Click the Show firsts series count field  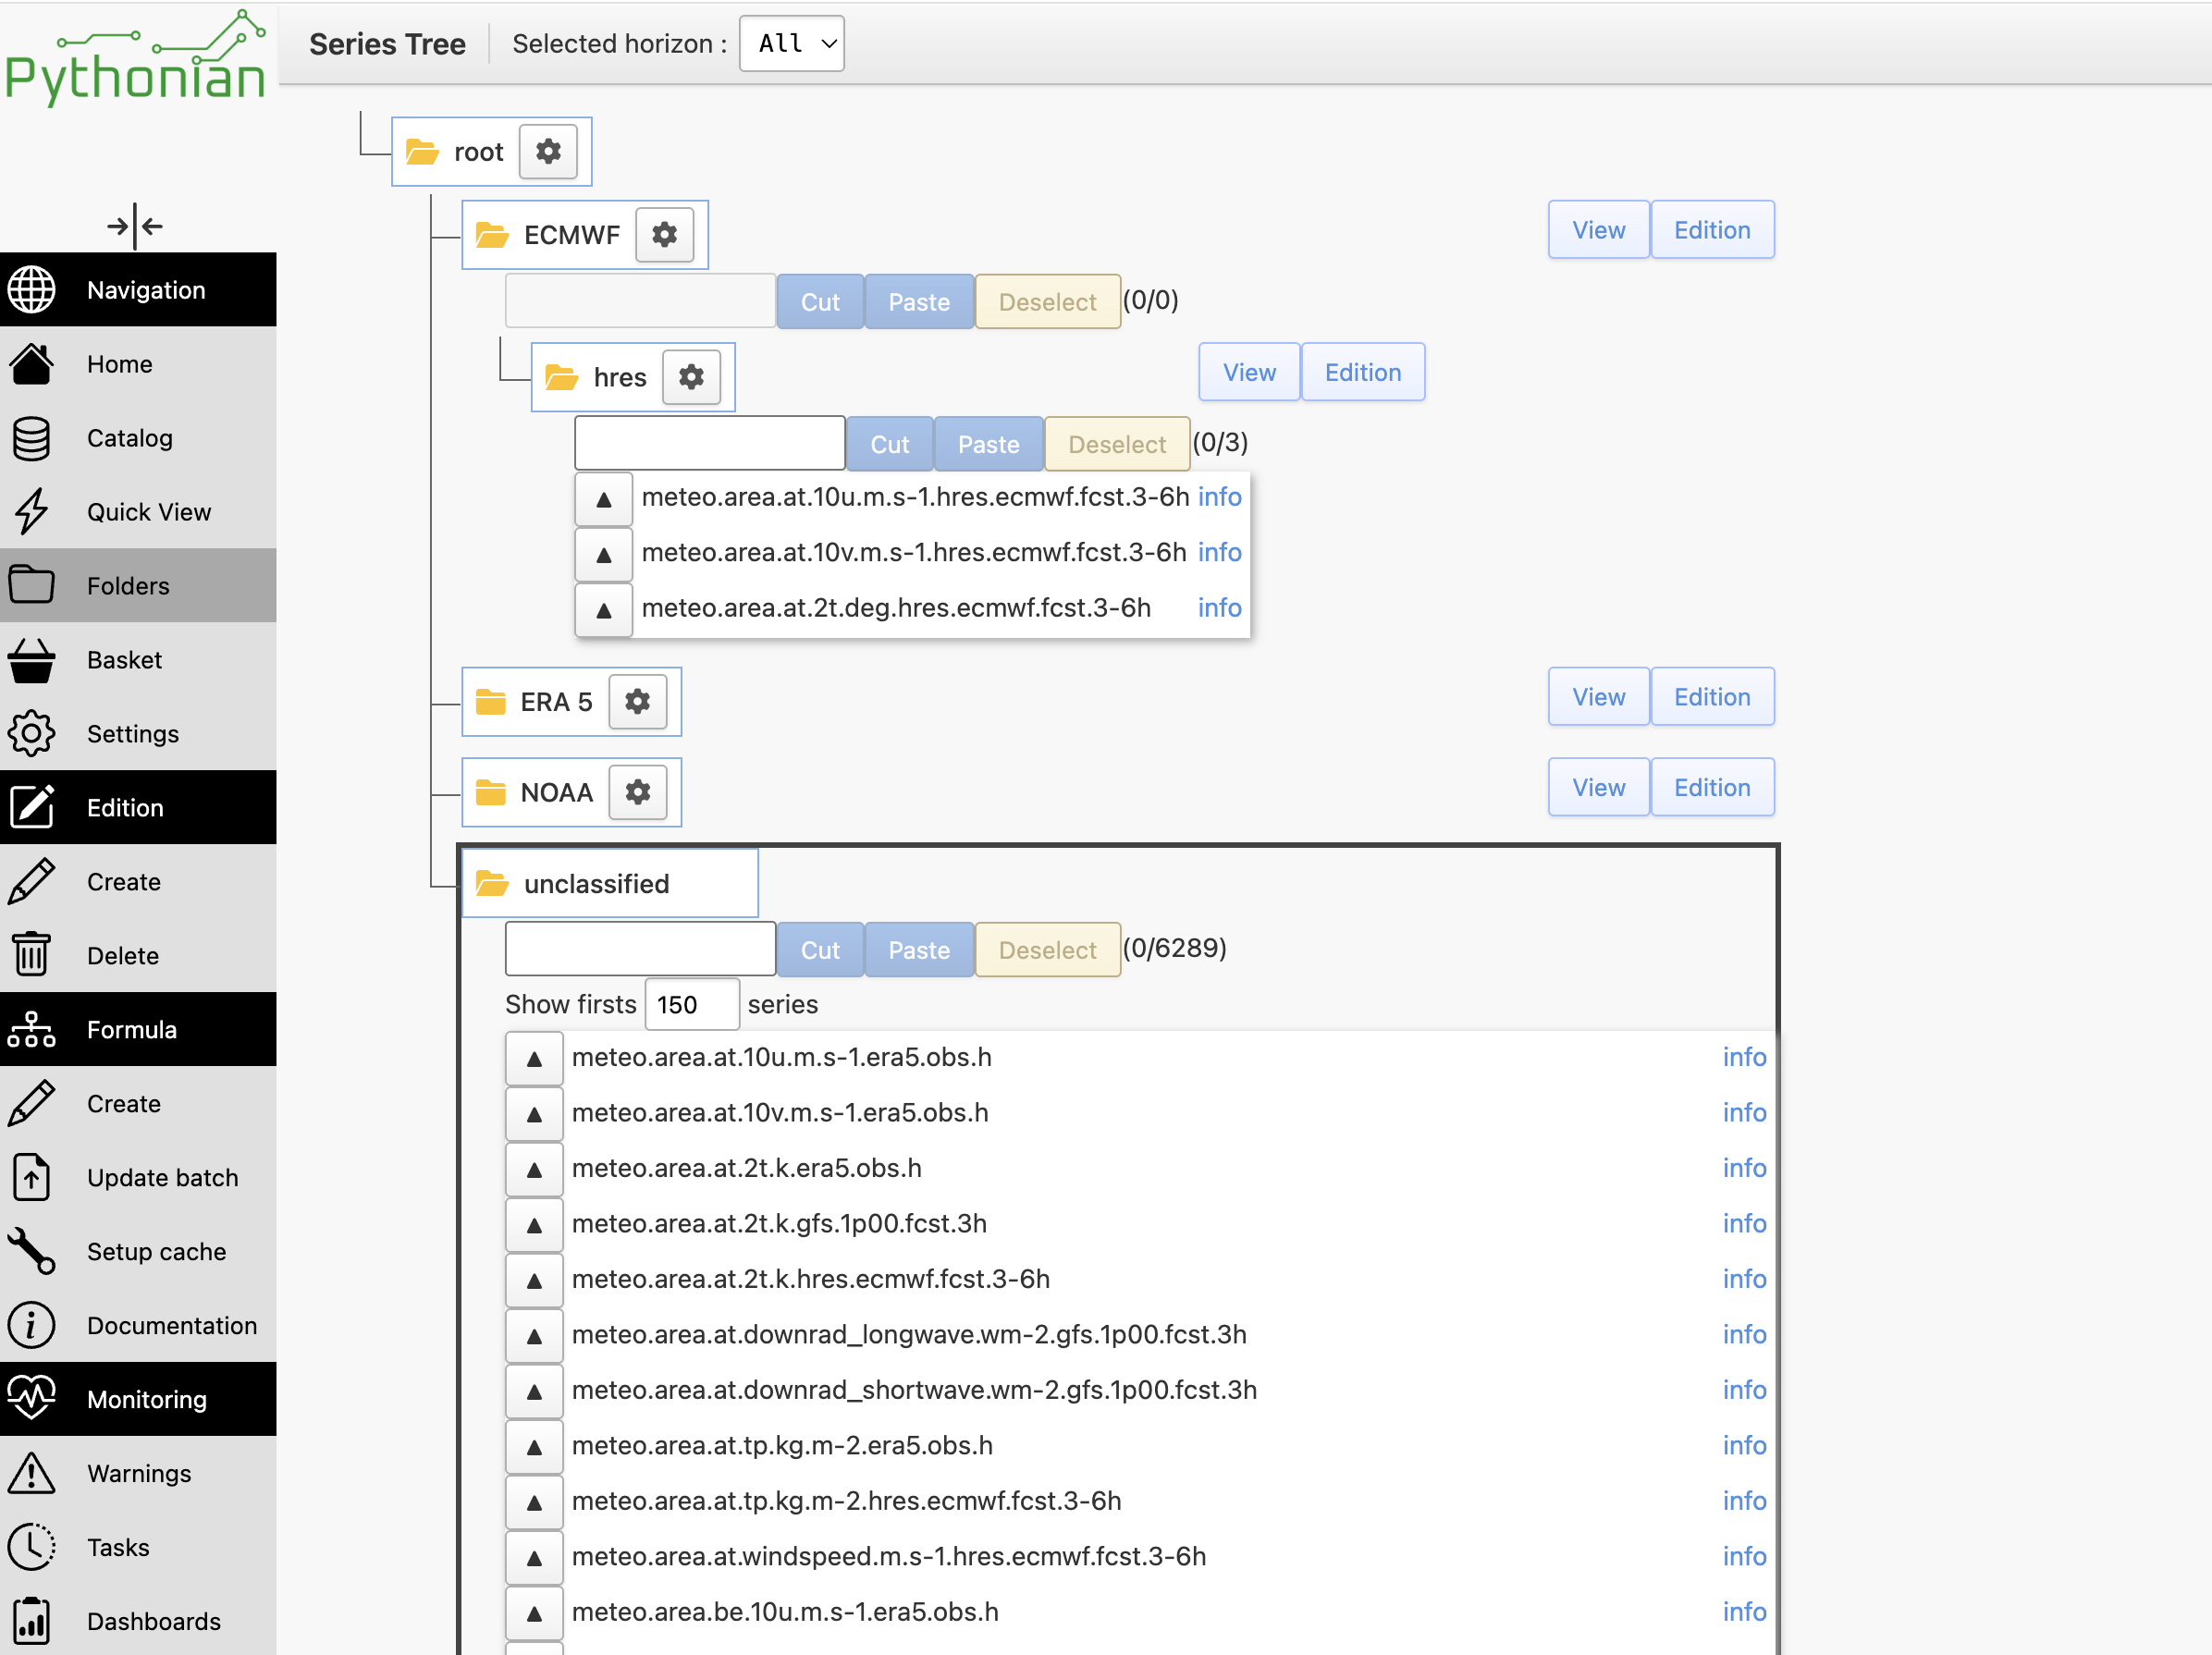(x=692, y=1004)
